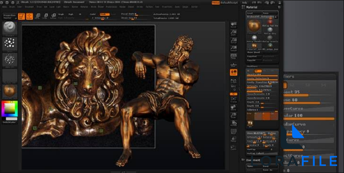Select the orange S2 shader tab
Viewport: 344px width, 173px height.
click(x=258, y=71)
